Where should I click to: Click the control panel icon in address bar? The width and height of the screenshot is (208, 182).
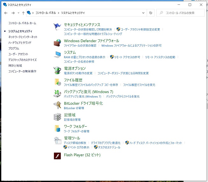point(29,13)
